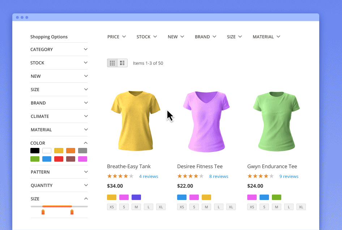The image size is (342, 230).
Task: Expand the PATTERN filter section
Action: pos(59,172)
